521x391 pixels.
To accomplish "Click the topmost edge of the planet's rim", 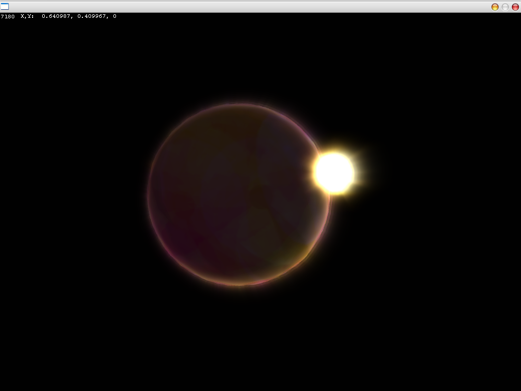I will click(x=239, y=104).
